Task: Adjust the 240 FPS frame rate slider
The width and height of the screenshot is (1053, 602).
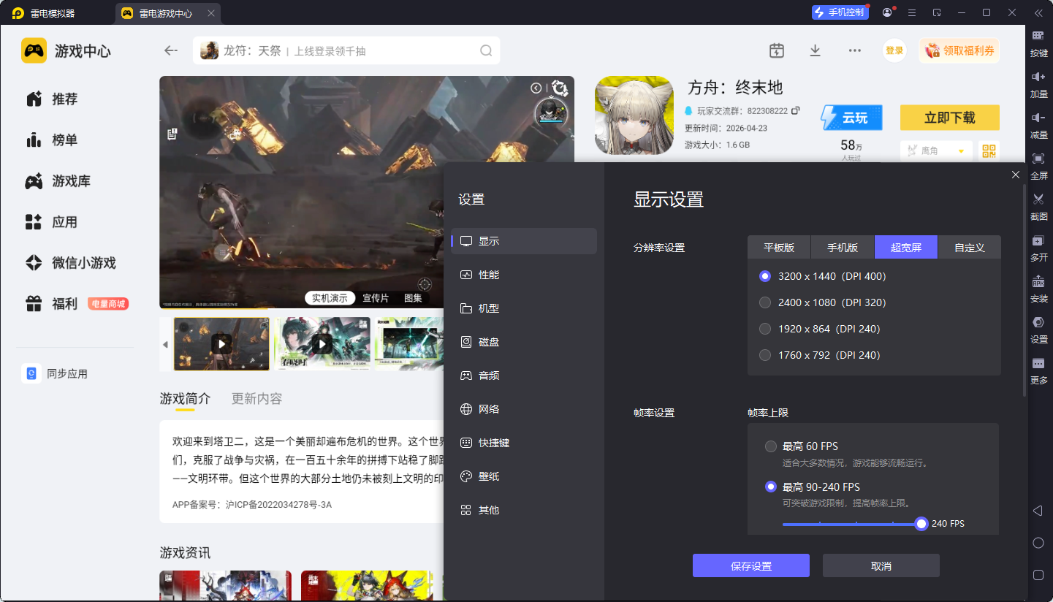Action: (x=921, y=524)
